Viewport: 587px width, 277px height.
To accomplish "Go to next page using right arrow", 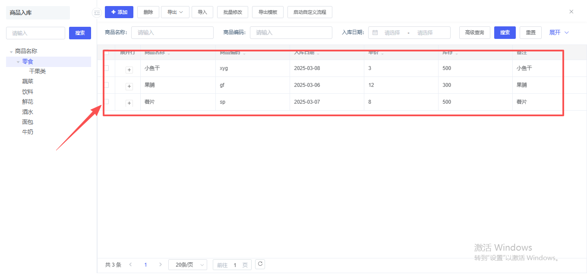I will click(161, 264).
